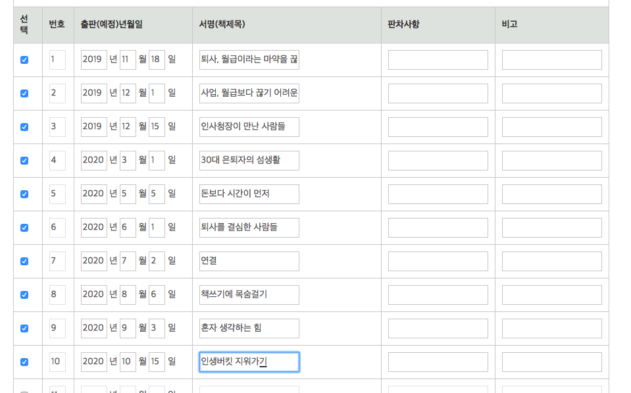This screenshot has height=393, width=631.
Task: Click the empty 비고 field of row 1
Action: tap(551, 59)
